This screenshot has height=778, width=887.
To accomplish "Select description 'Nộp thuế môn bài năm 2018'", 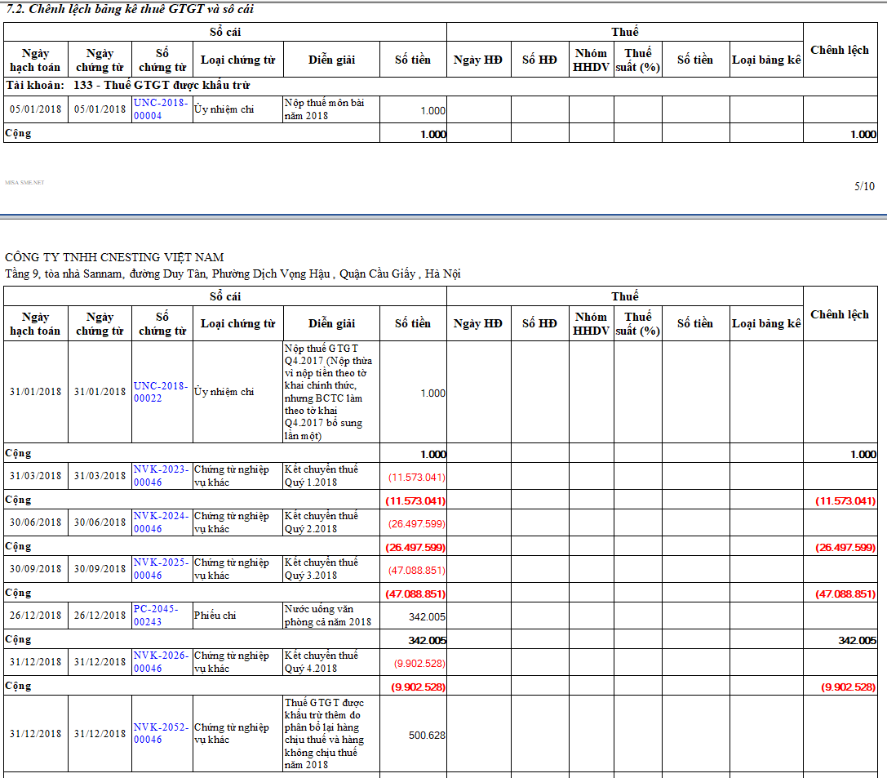I will 324,109.
